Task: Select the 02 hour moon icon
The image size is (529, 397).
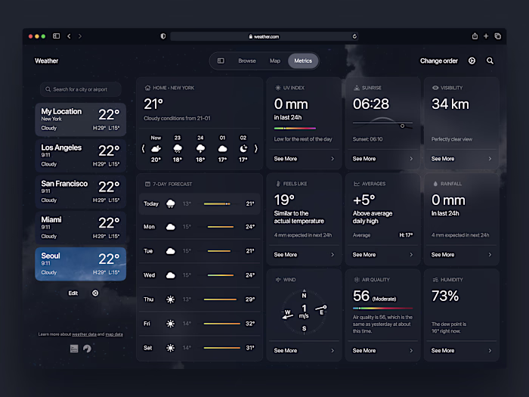Action: tap(243, 148)
